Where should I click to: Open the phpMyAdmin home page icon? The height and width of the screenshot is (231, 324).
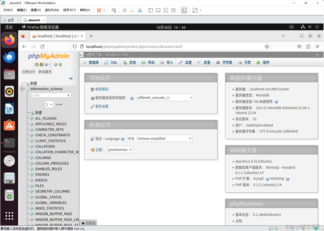pos(37,64)
